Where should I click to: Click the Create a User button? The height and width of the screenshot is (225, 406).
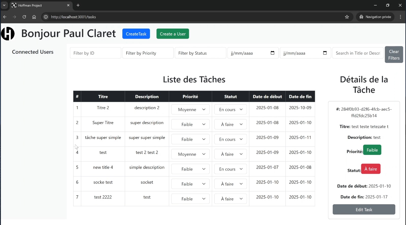point(173,34)
